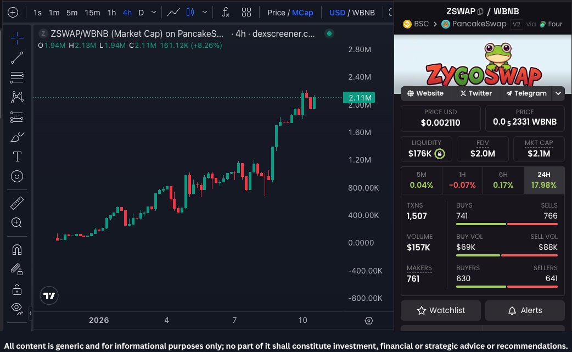Click the PRICE USD $0.002110 box
The image size is (572, 352).
pos(441,118)
